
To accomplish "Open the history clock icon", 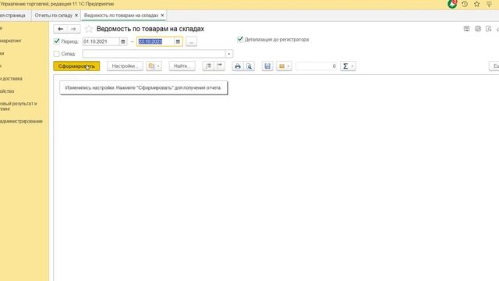I will tap(465, 4).
